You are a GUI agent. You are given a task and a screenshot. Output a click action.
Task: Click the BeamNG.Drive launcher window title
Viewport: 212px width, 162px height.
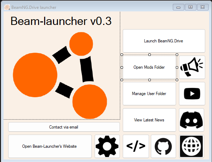pyautogui.click(x=34, y=7)
